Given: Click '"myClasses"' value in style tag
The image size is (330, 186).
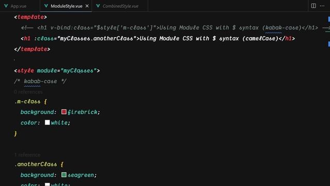Looking at the screenshot, I should 78,71.
